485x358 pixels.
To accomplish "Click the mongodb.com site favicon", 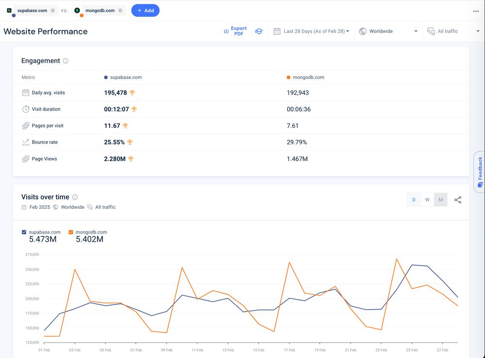I will point(77,10).
